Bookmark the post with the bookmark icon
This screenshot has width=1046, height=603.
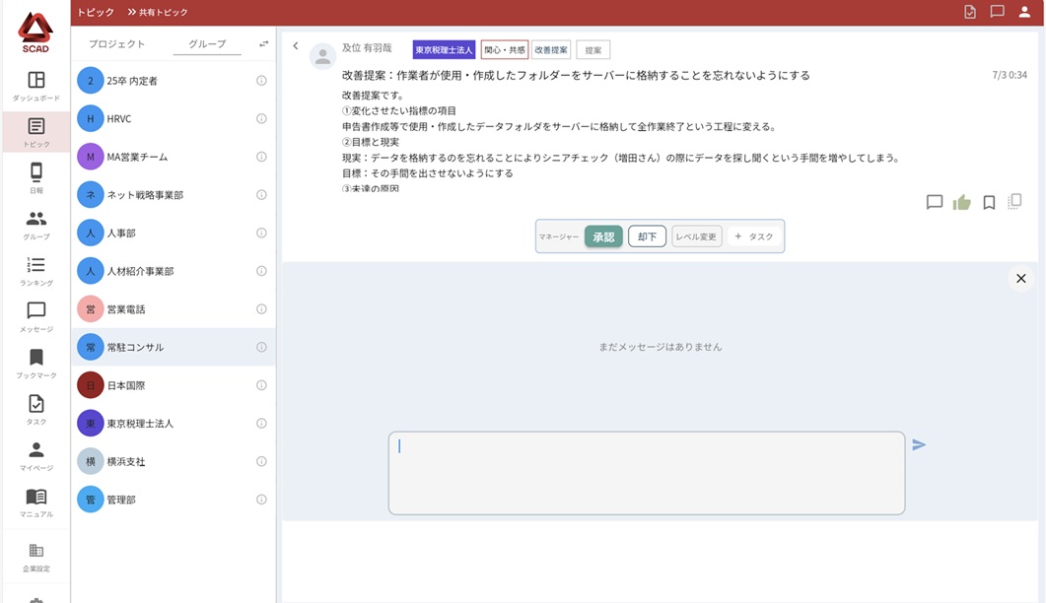989,203
